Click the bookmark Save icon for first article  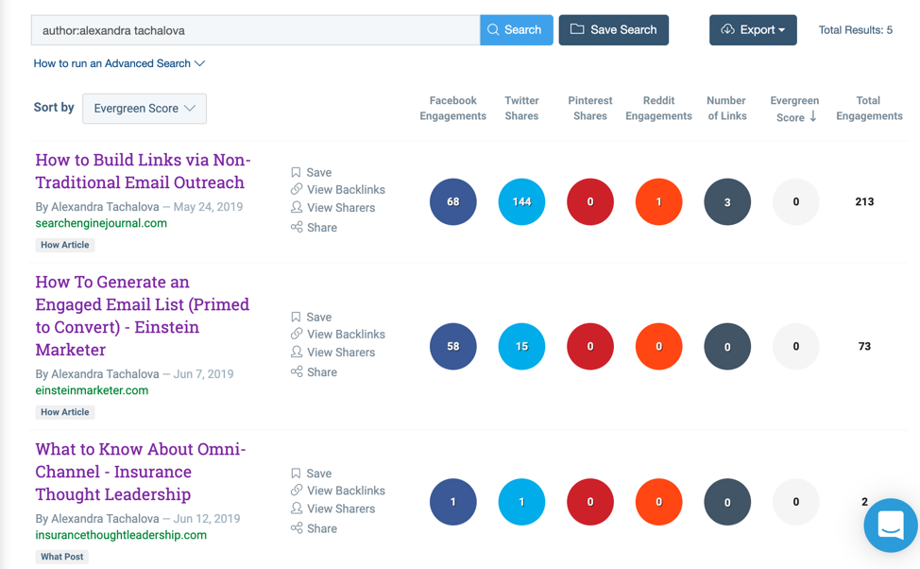click(x=296, y=173)
